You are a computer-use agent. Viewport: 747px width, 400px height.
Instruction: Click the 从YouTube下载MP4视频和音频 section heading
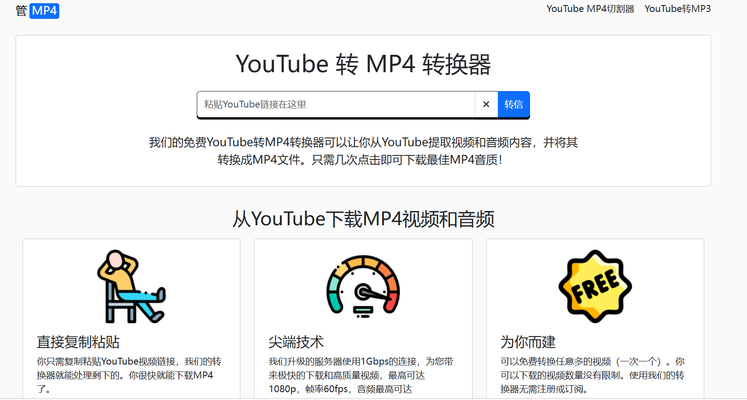pos(363,219)
